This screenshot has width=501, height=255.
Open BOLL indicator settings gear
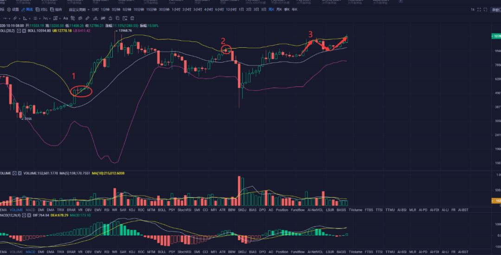tap(20, 31)
